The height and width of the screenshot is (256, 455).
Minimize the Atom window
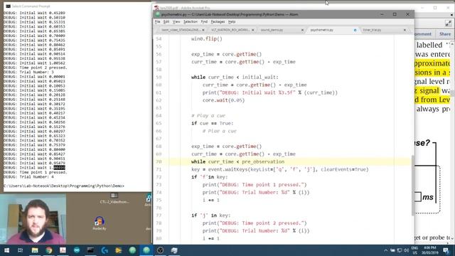[x=382, y=14]
